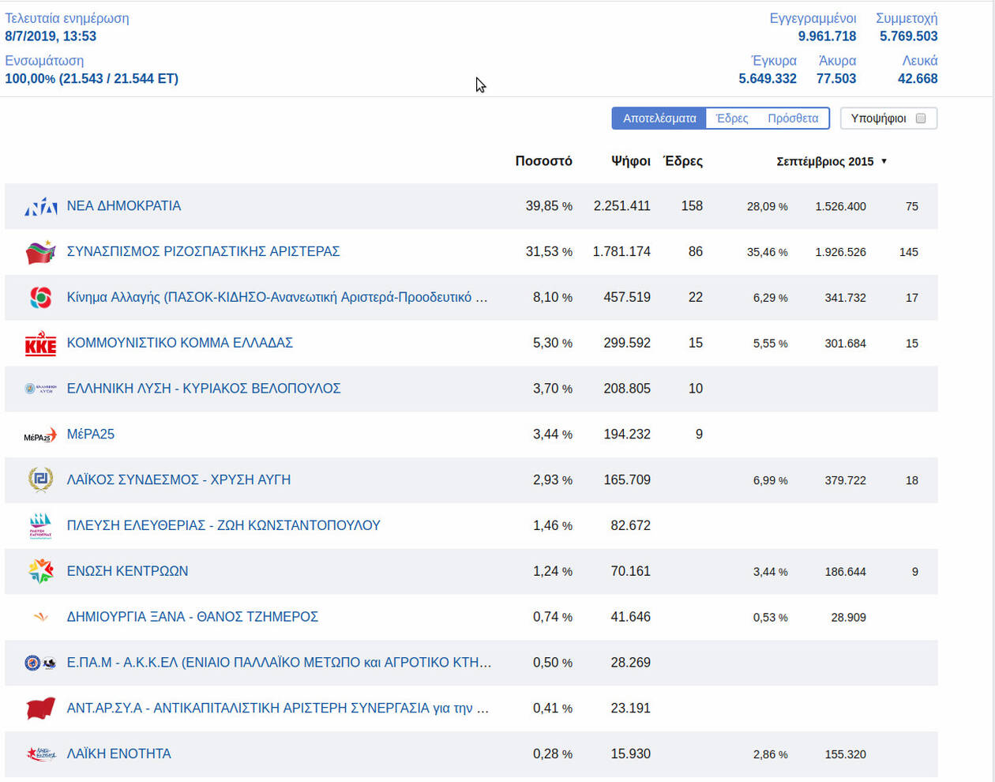Click the ΣΥΡΙΖΑ party flag logo
Screen dimensions: 995x782
coord(40,252)
